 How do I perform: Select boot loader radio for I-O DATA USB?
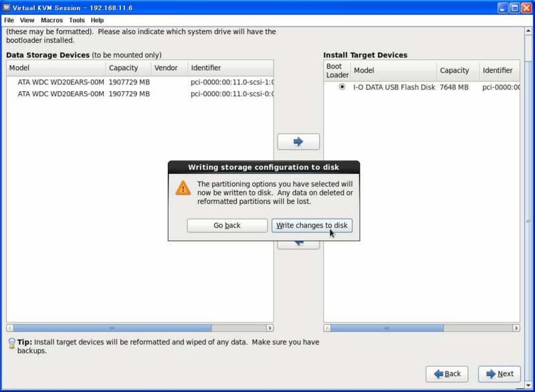click(x=342, y=87)
